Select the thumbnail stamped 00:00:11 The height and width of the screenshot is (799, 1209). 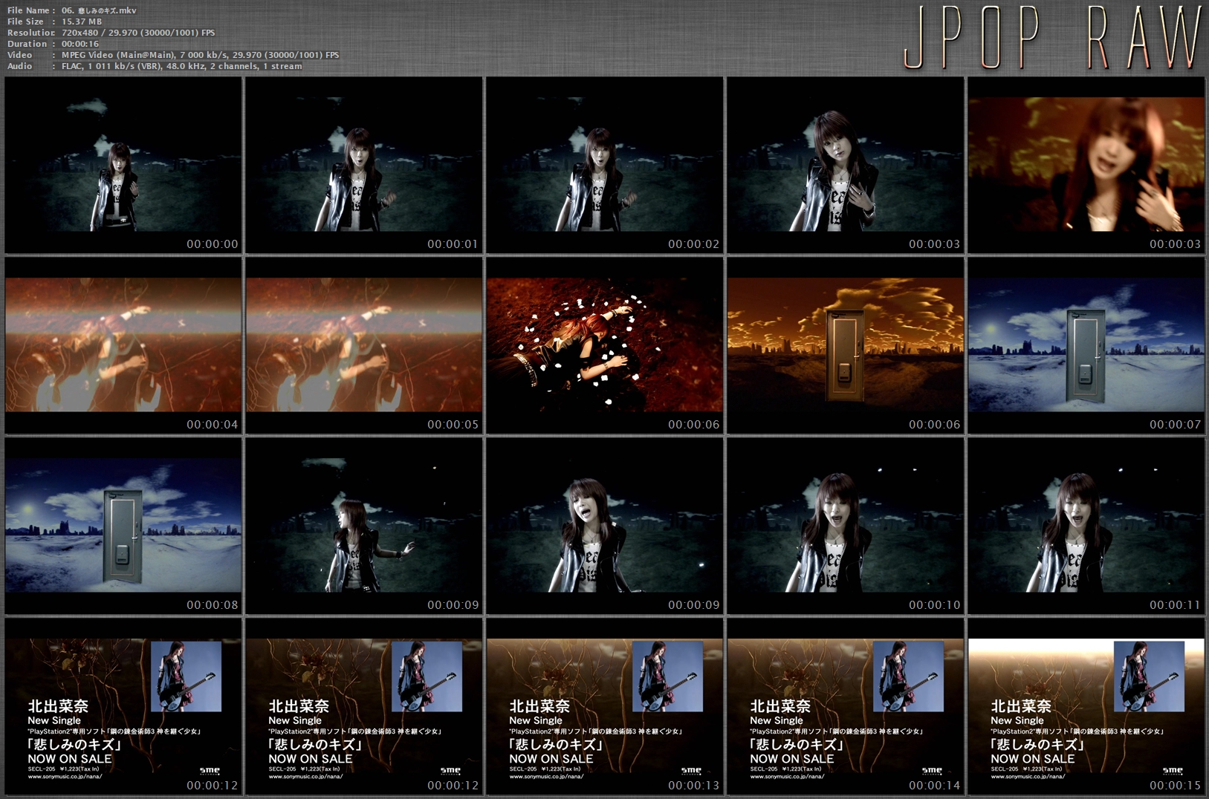tap(1086, 526)
